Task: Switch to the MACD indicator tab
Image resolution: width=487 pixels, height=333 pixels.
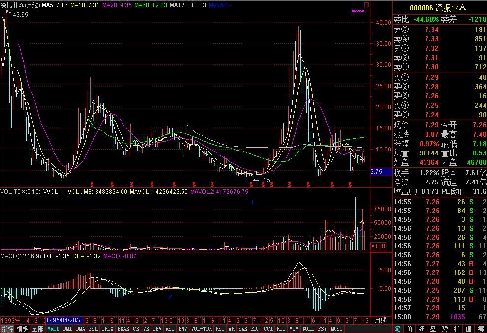Action: click(x=53, y=329)
